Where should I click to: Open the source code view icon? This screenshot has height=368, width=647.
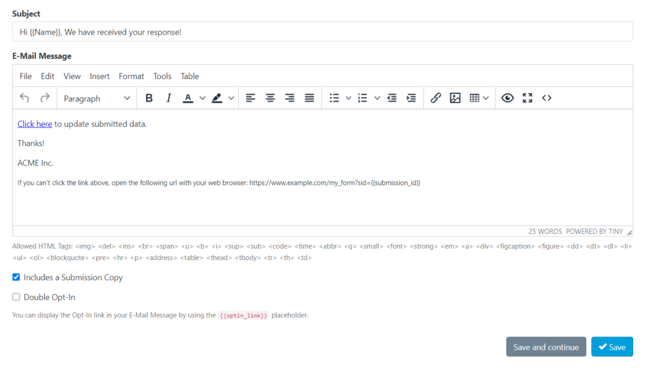(x=547, y=98)
